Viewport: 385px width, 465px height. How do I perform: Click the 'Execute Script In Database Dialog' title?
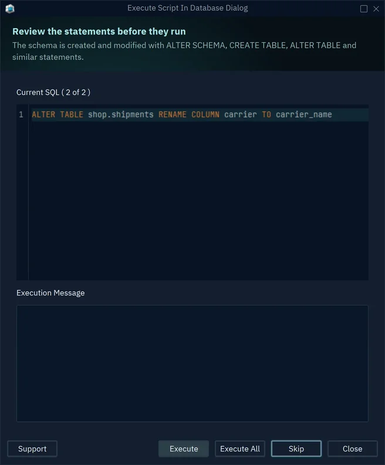188,8
